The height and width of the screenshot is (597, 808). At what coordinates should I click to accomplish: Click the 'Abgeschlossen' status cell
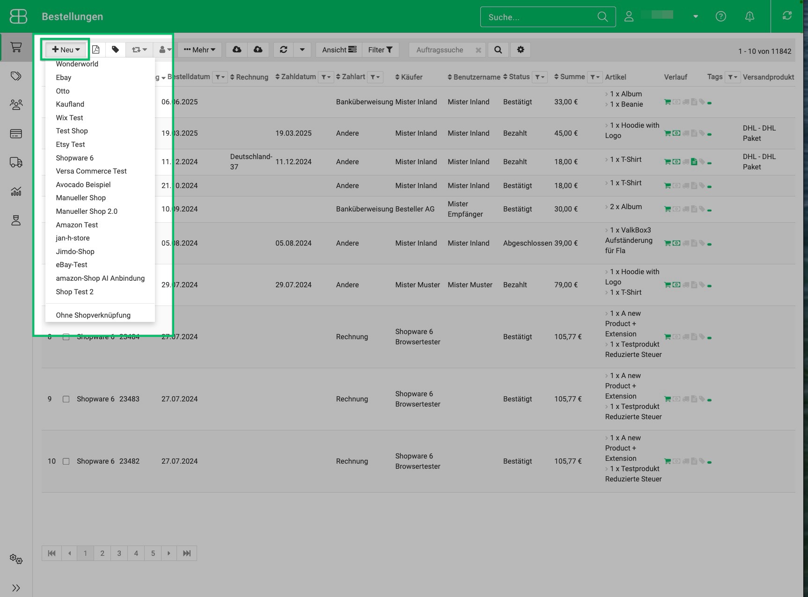(x=528, y=243)
